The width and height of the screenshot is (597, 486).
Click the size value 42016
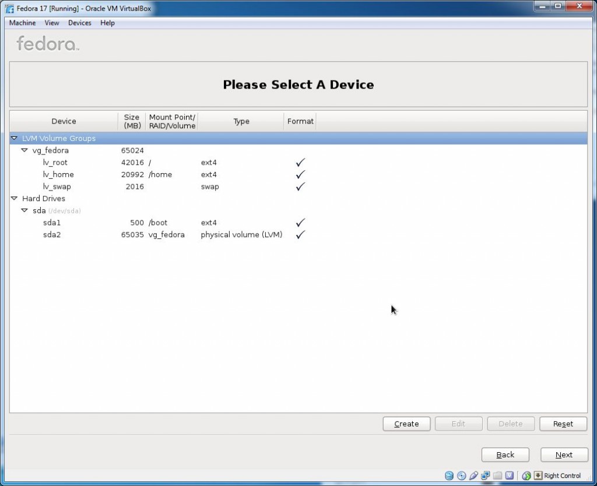(132, 163)
